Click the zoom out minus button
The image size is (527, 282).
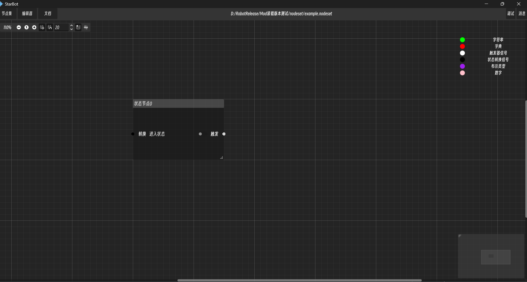[x=19, y=27]
